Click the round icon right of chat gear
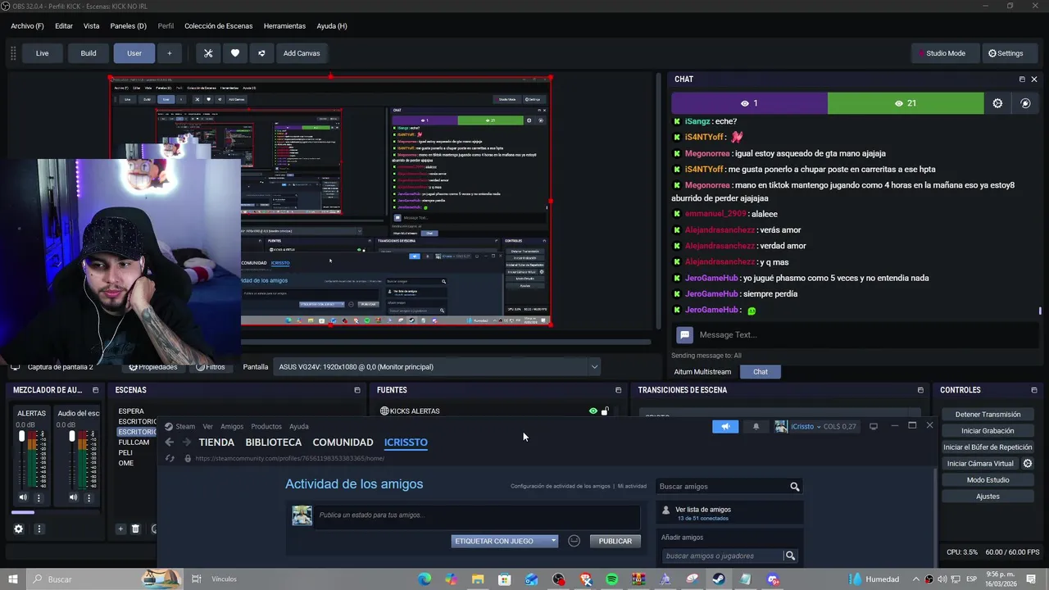The width and height of the screenshot is (1049, 590). pos(1025,103)
